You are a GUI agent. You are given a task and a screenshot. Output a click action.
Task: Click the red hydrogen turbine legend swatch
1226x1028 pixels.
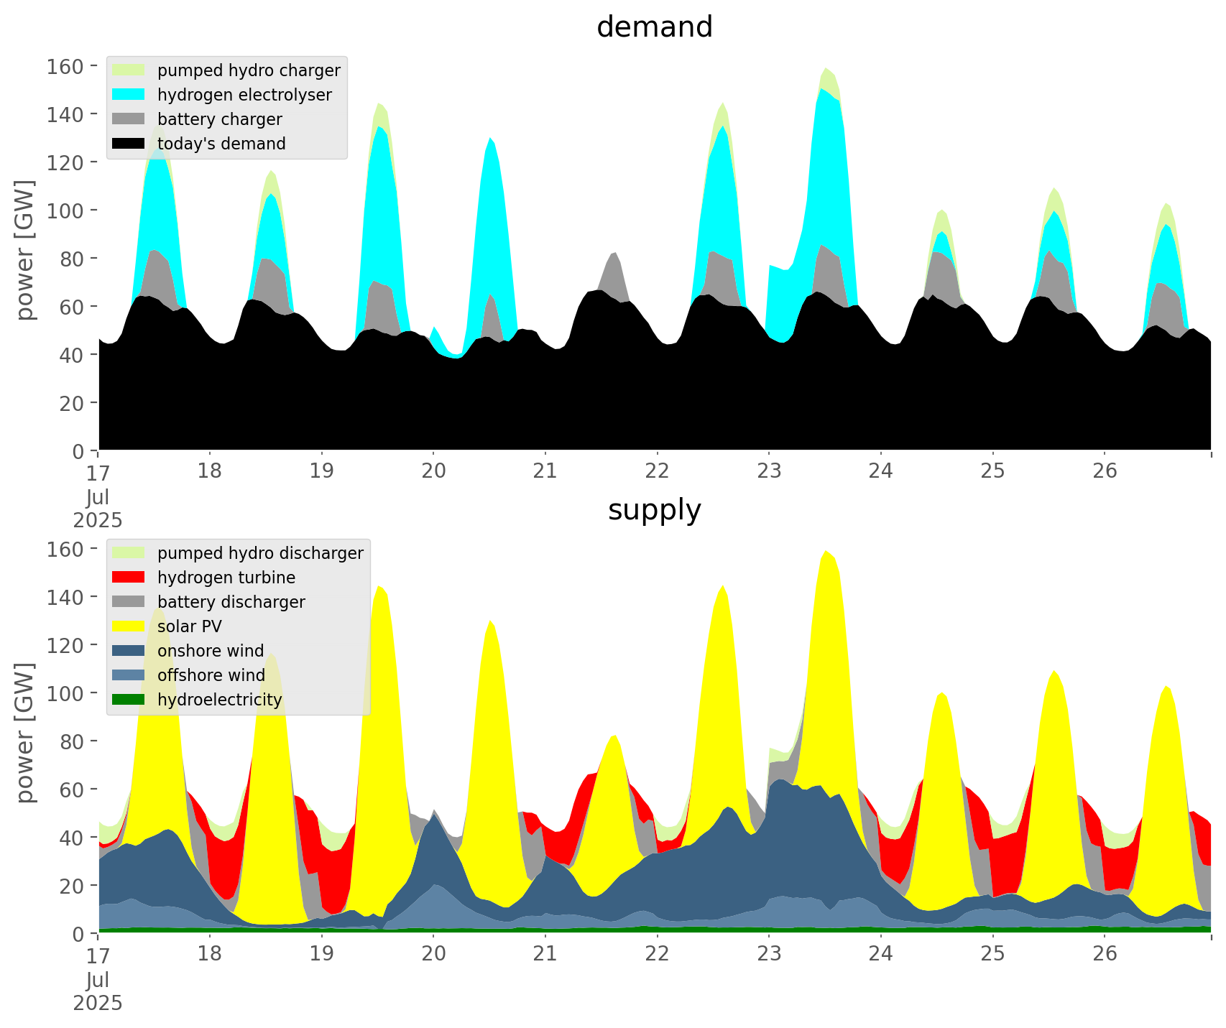129,578
